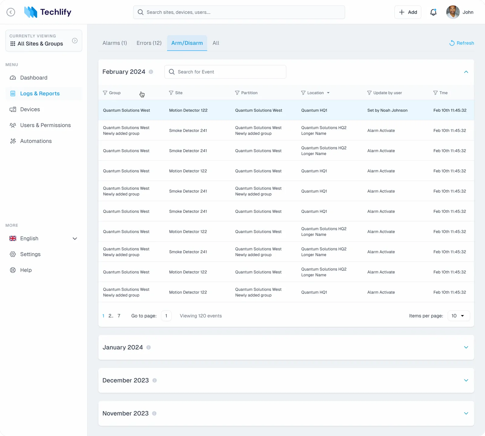Viewport: 485px width, 436px height.
Task: Select Logs & Reports menu item
Action: (44, 94)
